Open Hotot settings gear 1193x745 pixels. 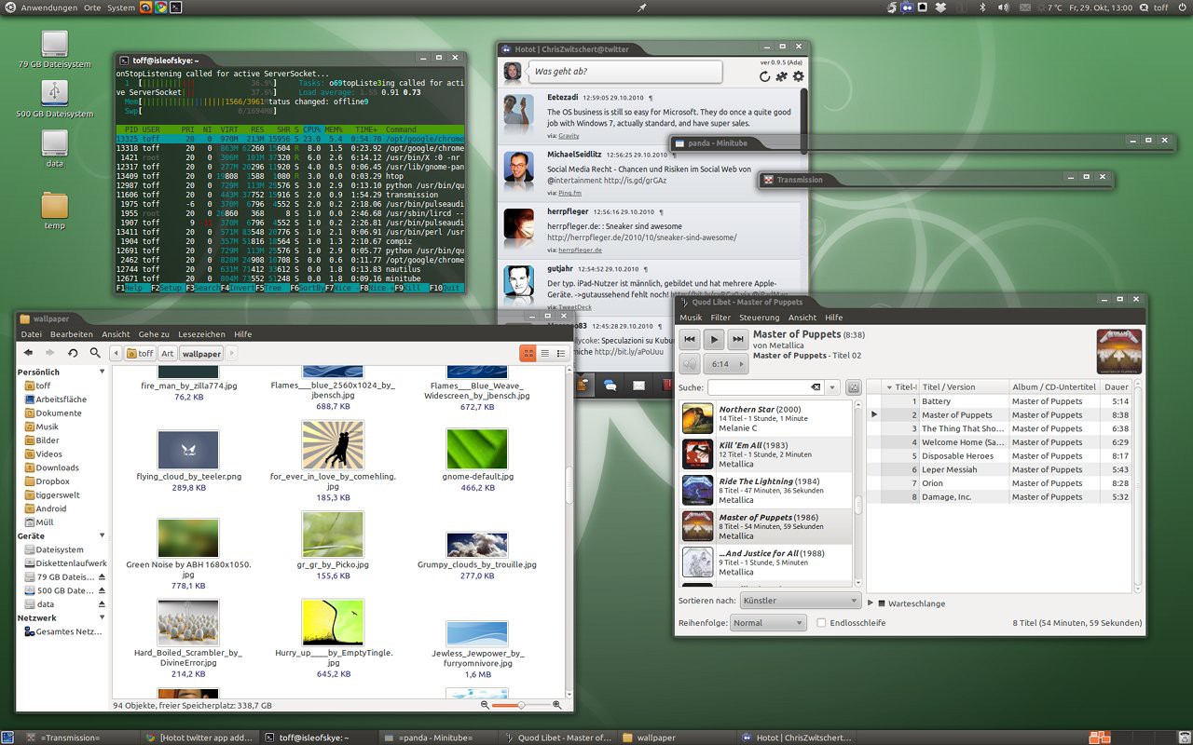point(798,76)
